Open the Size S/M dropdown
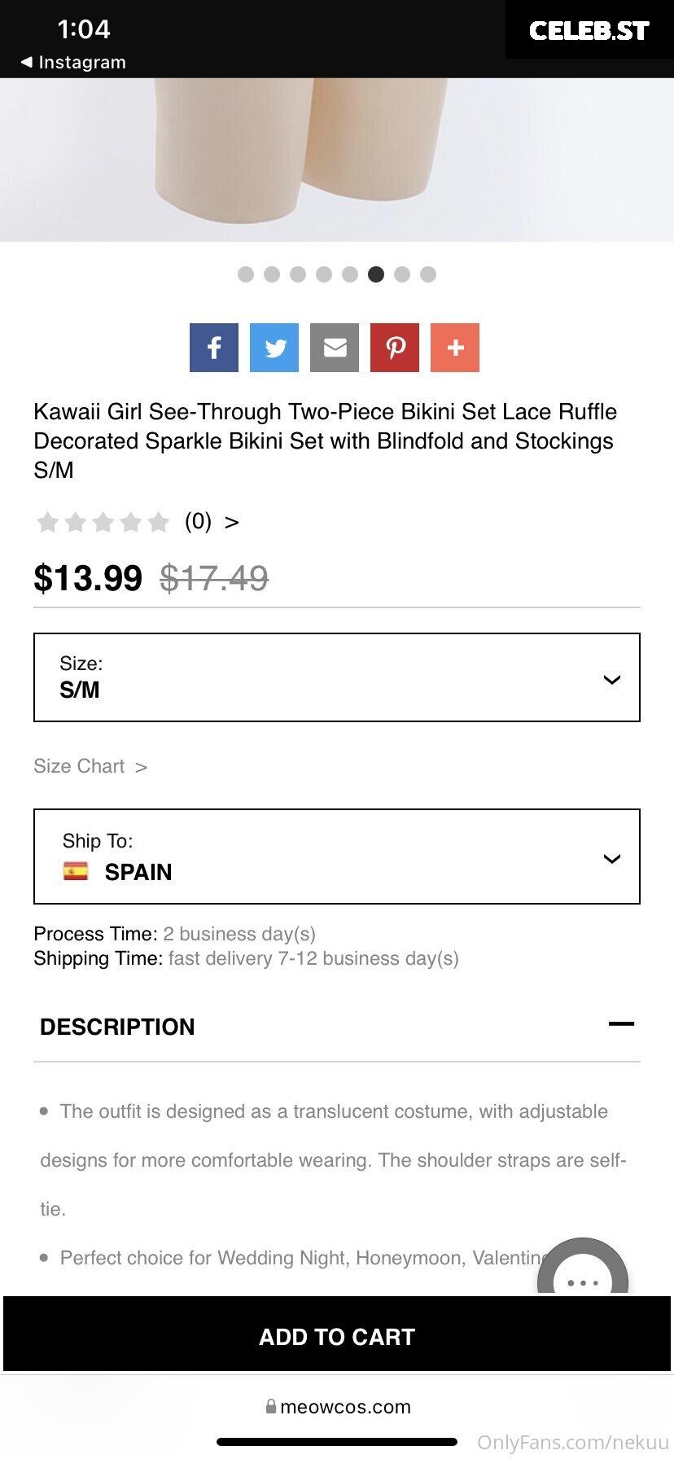 [x=337, y=677]
